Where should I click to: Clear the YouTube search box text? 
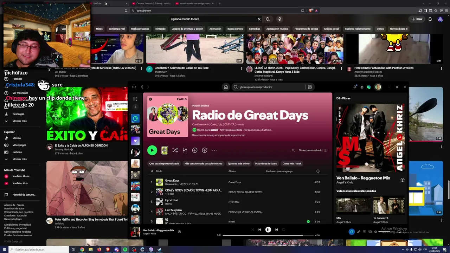click(259, 19)
